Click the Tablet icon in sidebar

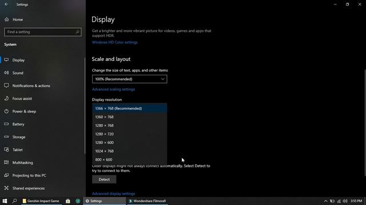6,149
